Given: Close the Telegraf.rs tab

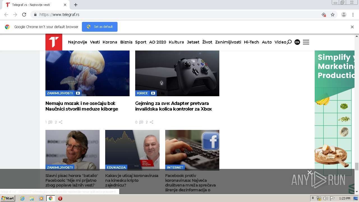Looking at the screenshot, I should [65, 5].
